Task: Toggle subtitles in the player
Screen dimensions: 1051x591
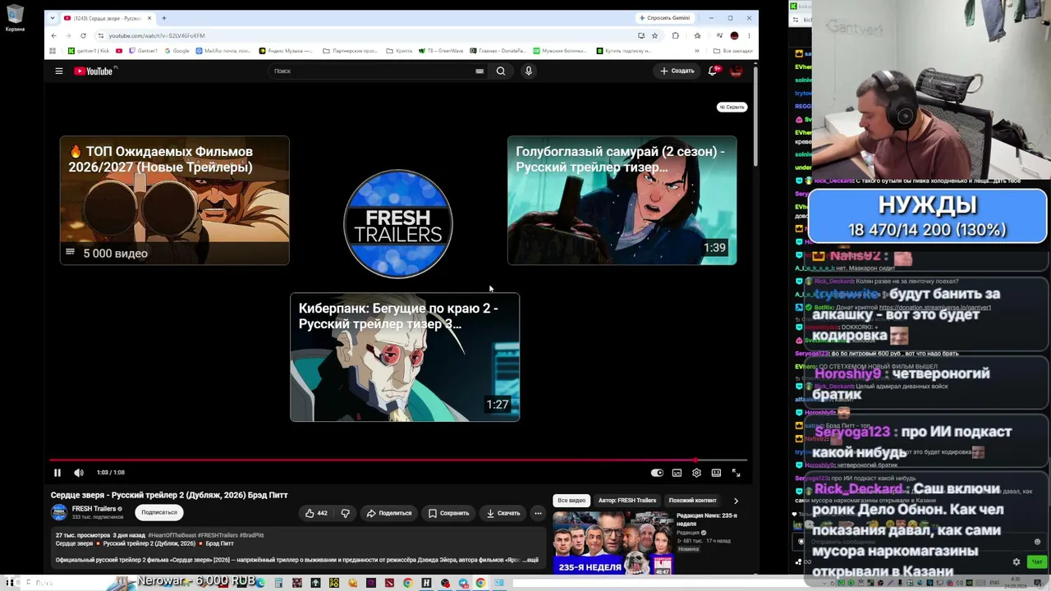Action: [x=677, y=473]
